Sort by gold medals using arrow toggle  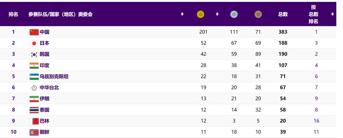pos(217,14)
